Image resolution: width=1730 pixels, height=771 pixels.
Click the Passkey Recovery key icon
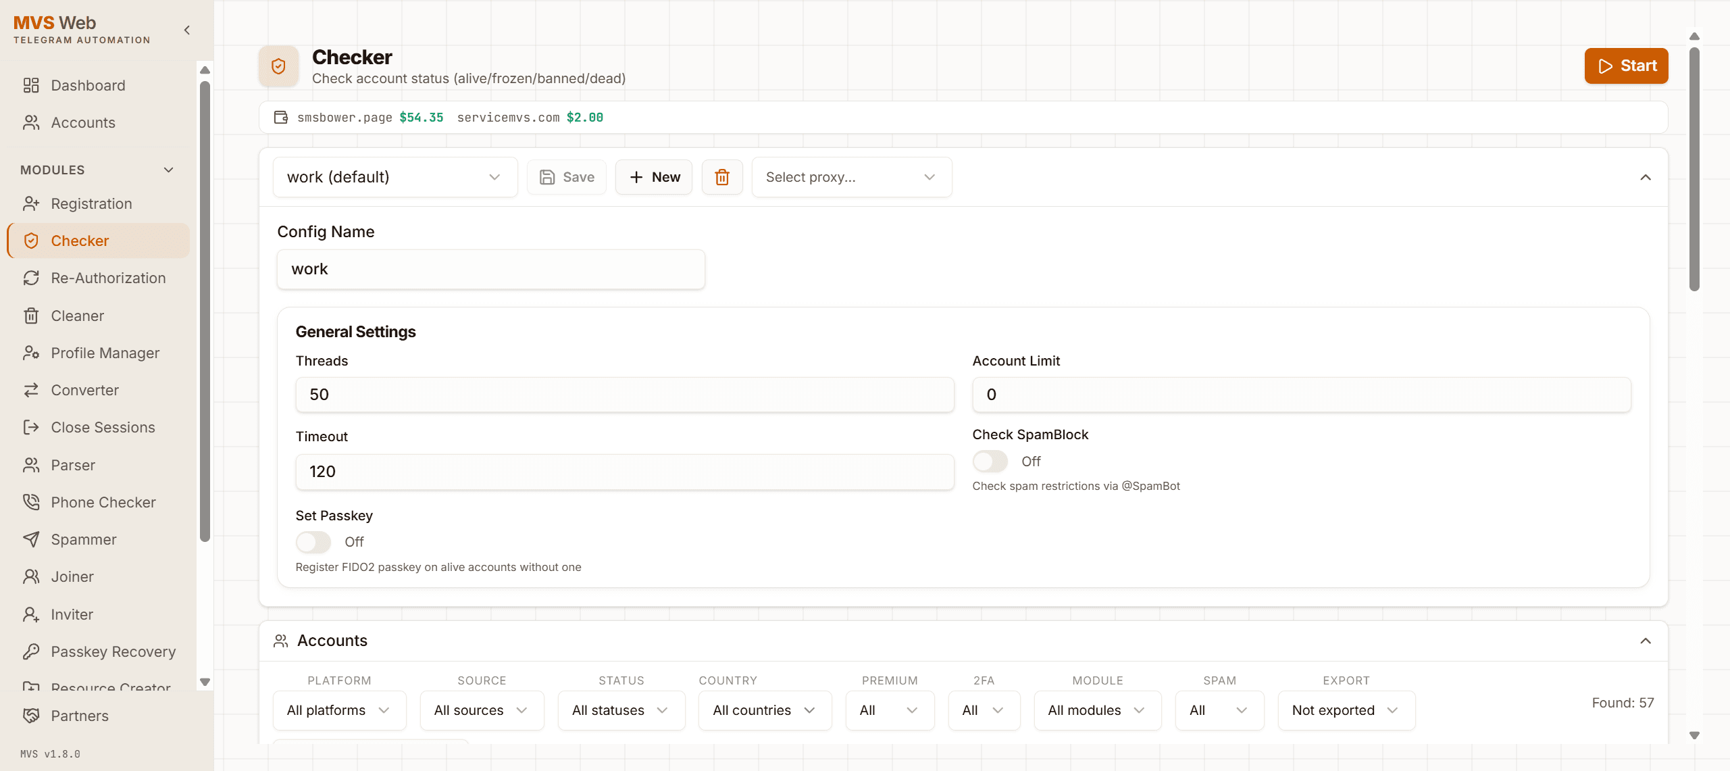pyautogui.click(x=31, y=651)
